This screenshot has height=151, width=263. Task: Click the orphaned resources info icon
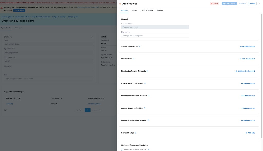[x=149, y=149]
